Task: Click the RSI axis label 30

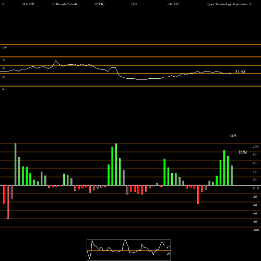Action: [4, 77]
